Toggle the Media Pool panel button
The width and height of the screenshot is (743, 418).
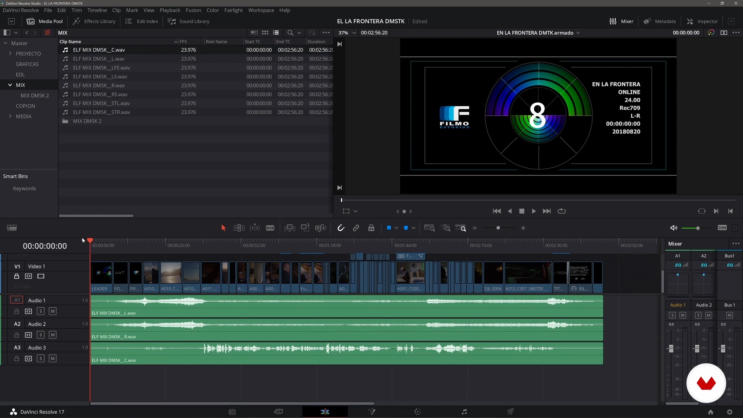(x=45, y=21)
